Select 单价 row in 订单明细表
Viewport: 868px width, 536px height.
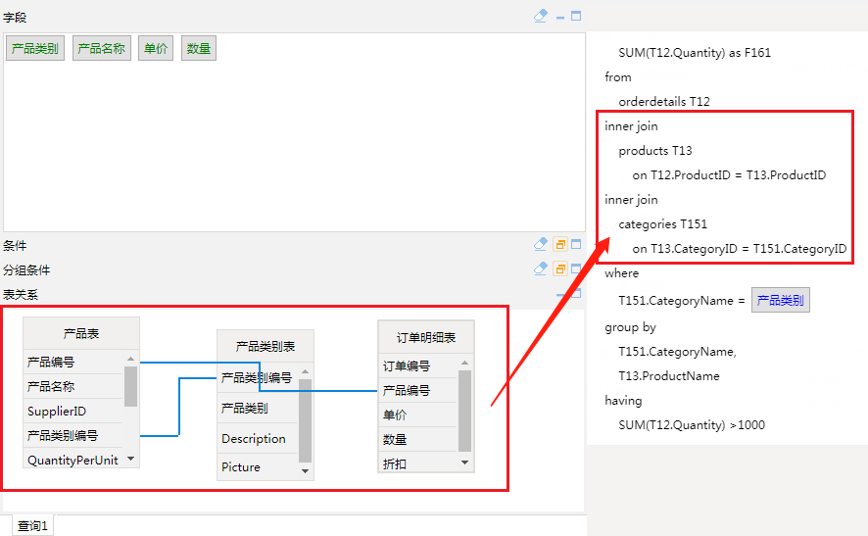[x=418, y=414]
